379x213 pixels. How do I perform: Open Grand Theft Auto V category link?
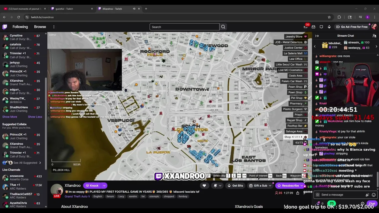click(x=77, y=196)
